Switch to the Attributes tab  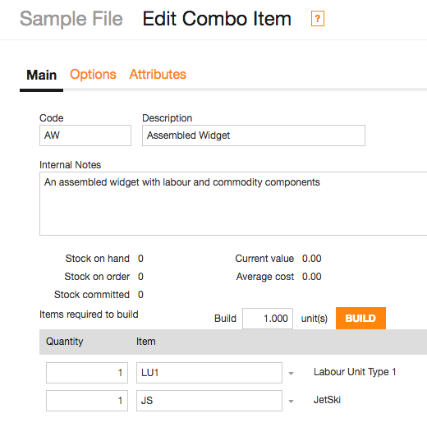[x=158, y=75]
